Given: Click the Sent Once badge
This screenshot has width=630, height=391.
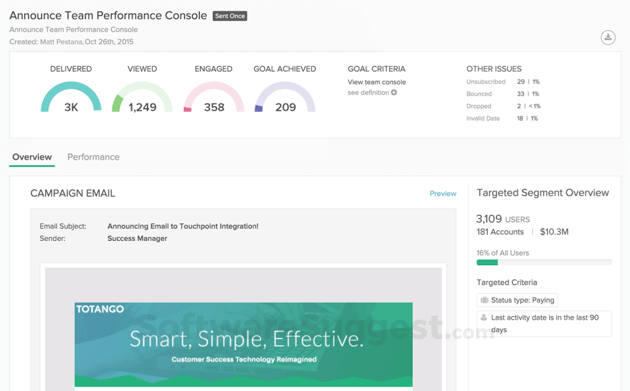Looking at the screenshot, I should coord(229,16).
